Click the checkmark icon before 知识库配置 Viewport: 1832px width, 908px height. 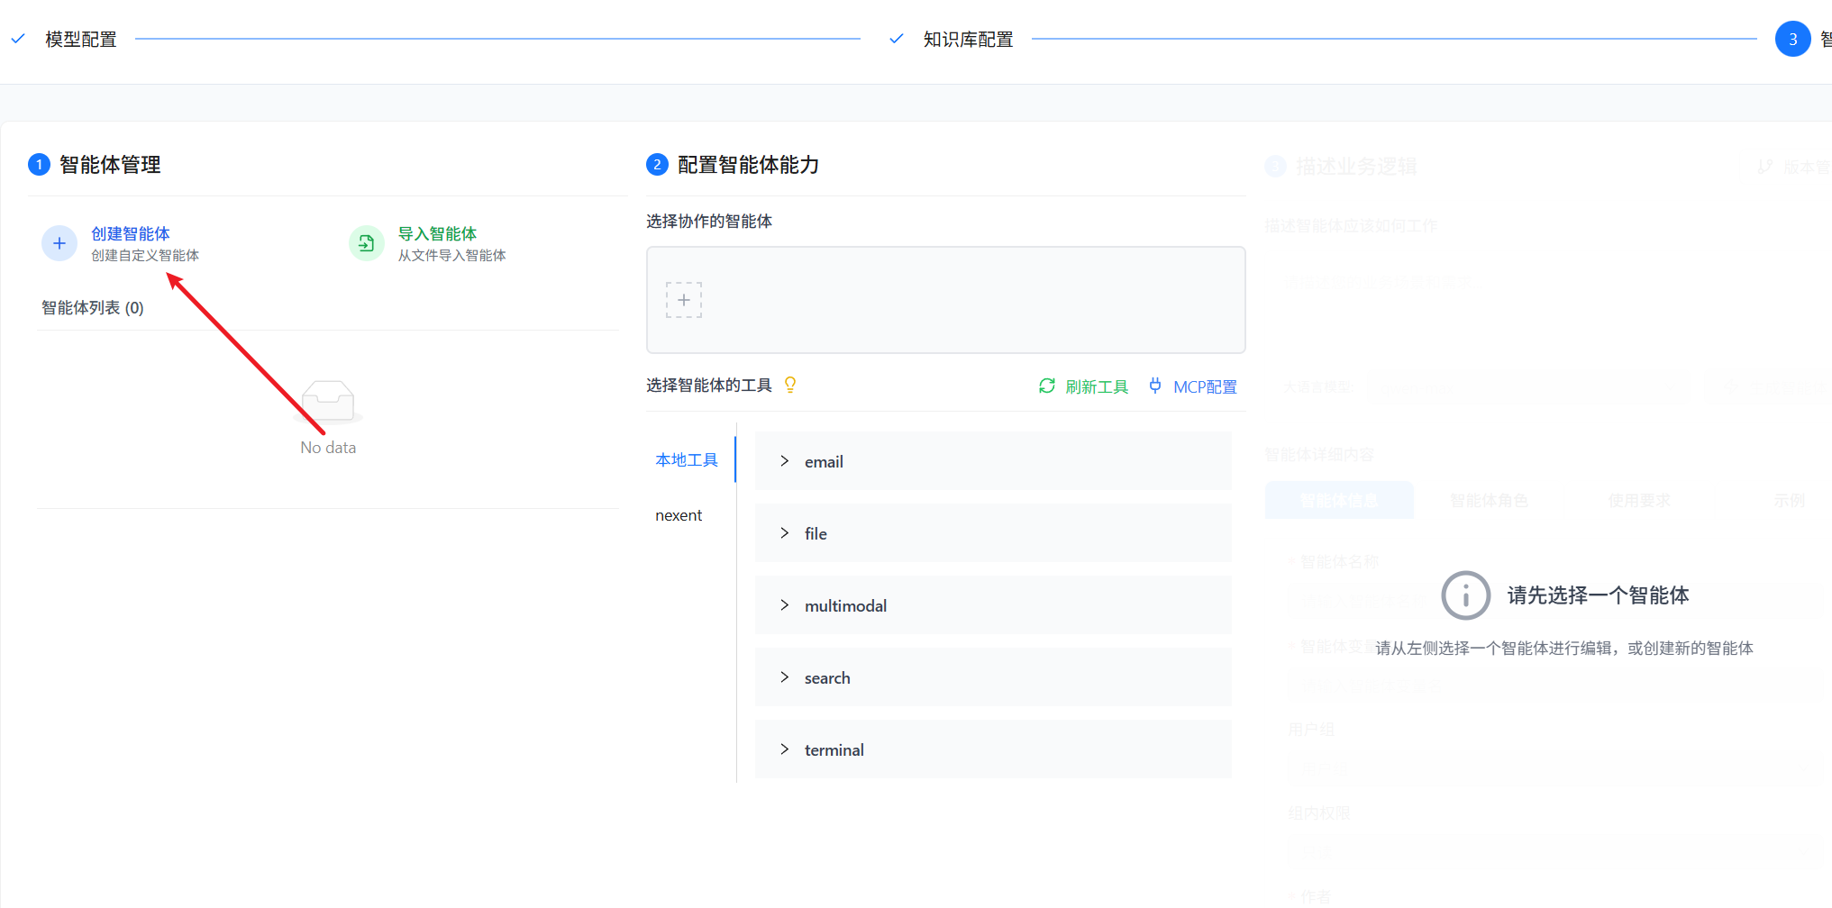click(895, 39)
